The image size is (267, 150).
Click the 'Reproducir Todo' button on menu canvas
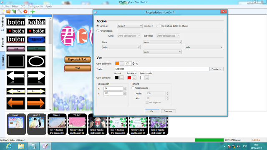click(x=78, y=60)
